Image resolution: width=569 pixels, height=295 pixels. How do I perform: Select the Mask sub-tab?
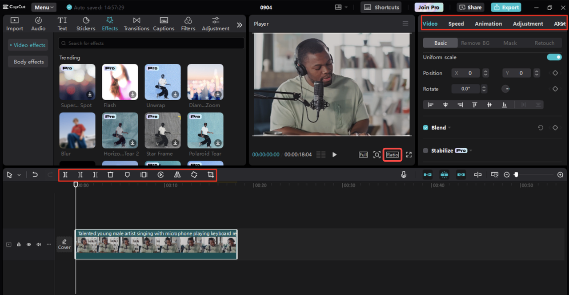coord(510,43)
